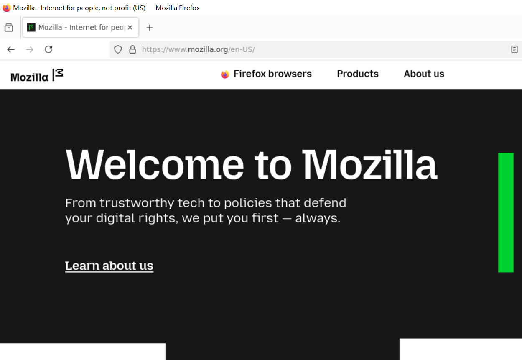Image resolution: width=522 pixels, height=360 pixels.
Task: Follow the Learn about us link
Action: pos(109,266)
